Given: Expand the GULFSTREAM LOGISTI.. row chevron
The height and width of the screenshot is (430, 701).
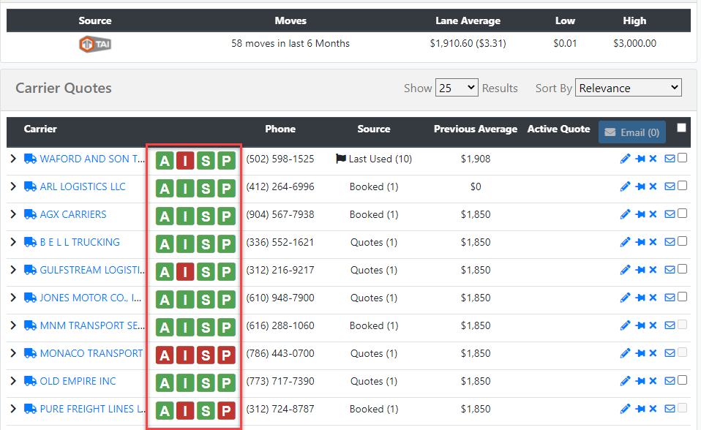Looking at the screenshot, I should 13,270.
